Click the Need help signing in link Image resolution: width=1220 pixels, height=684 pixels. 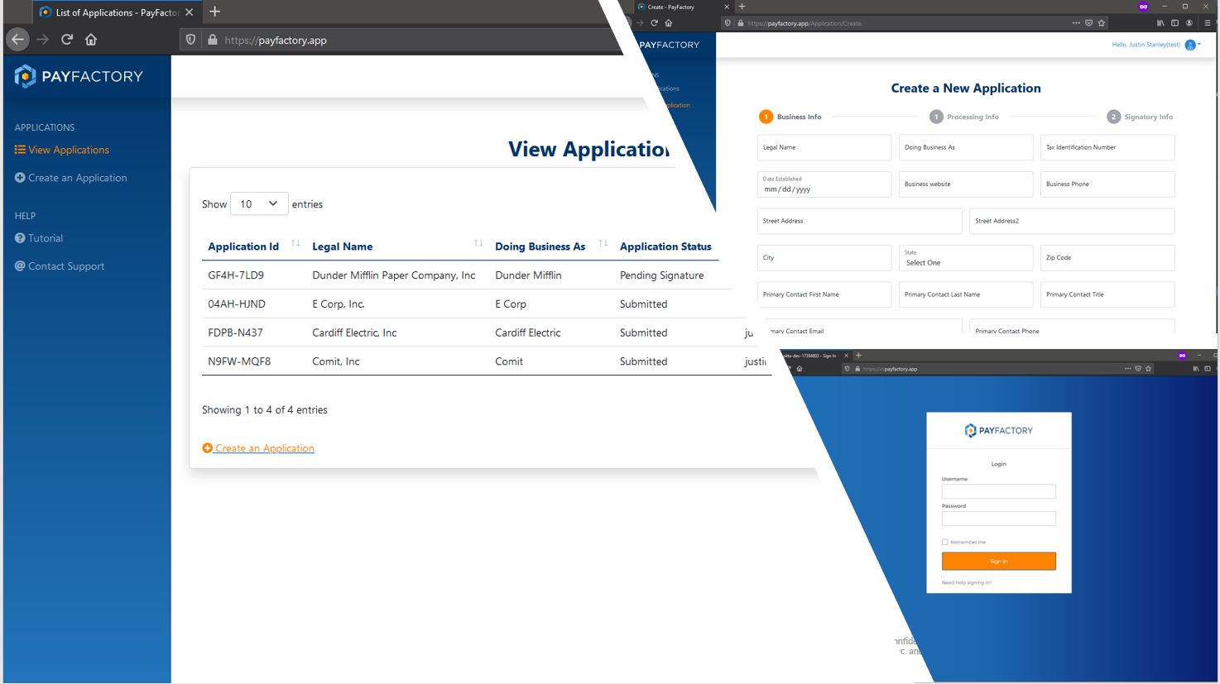click(967, 583)
